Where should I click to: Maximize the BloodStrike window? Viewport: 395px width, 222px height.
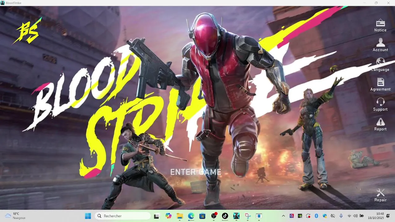376,3
